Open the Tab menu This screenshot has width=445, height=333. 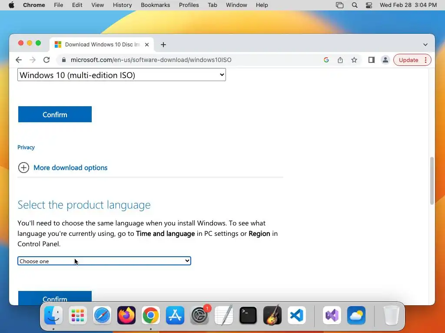point(212,5)
